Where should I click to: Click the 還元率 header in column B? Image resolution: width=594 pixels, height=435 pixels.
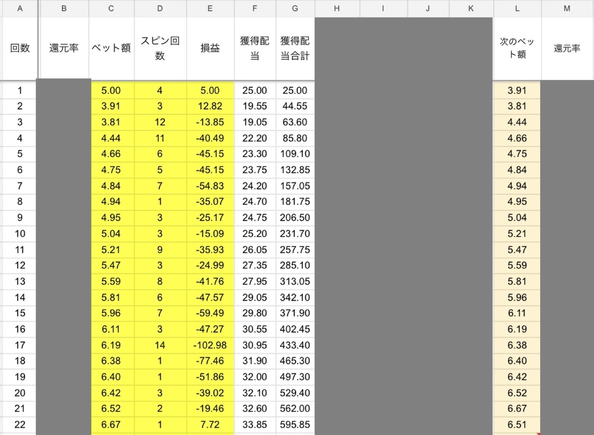pyautogui.click(x=64, y=48)
